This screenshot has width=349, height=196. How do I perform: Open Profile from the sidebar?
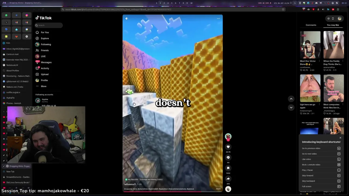click(42, 80)
